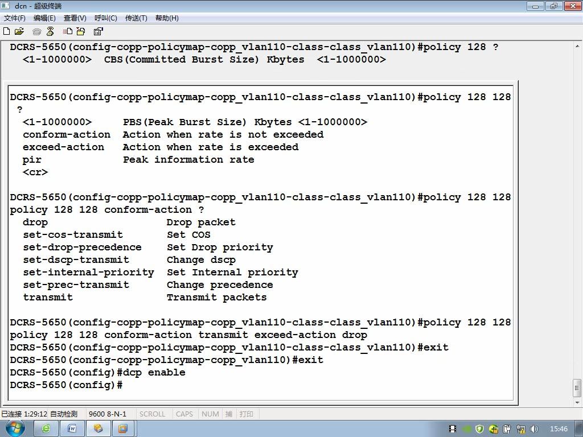Click the '<cr>' option line
Image resolution: width=583 pixels, height=437 pixels.
(35, 172)
